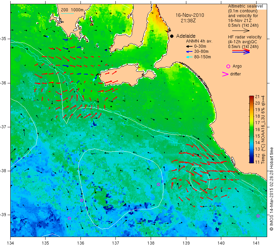Click the 80-150m depth label
The width and height of the screenshot is (274, 247).
202,57
